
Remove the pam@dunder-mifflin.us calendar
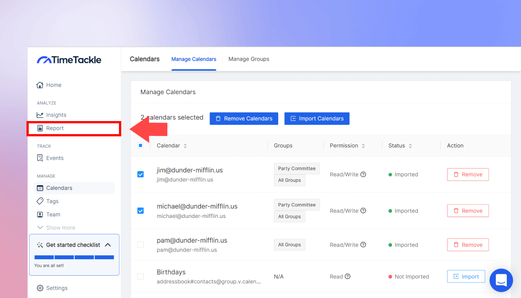click(468, 245)
